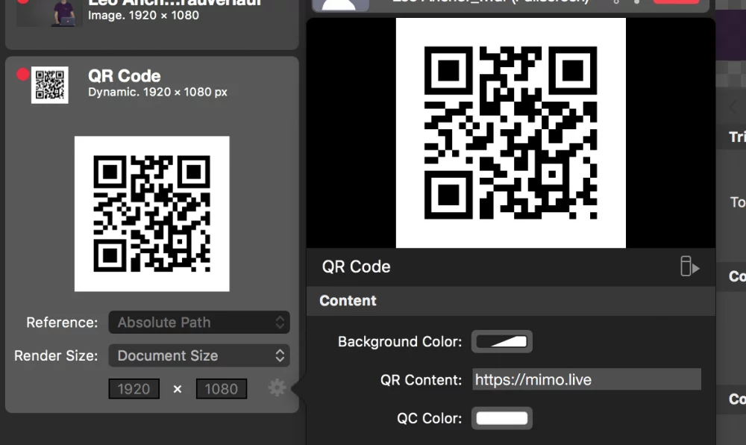Click the QR Code source thumbnail icon

point(50,84)
